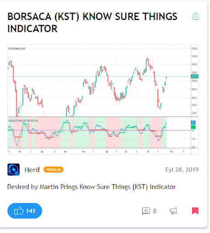
Task: Open comments via speech bubble icon
Action: coord(146,211)
